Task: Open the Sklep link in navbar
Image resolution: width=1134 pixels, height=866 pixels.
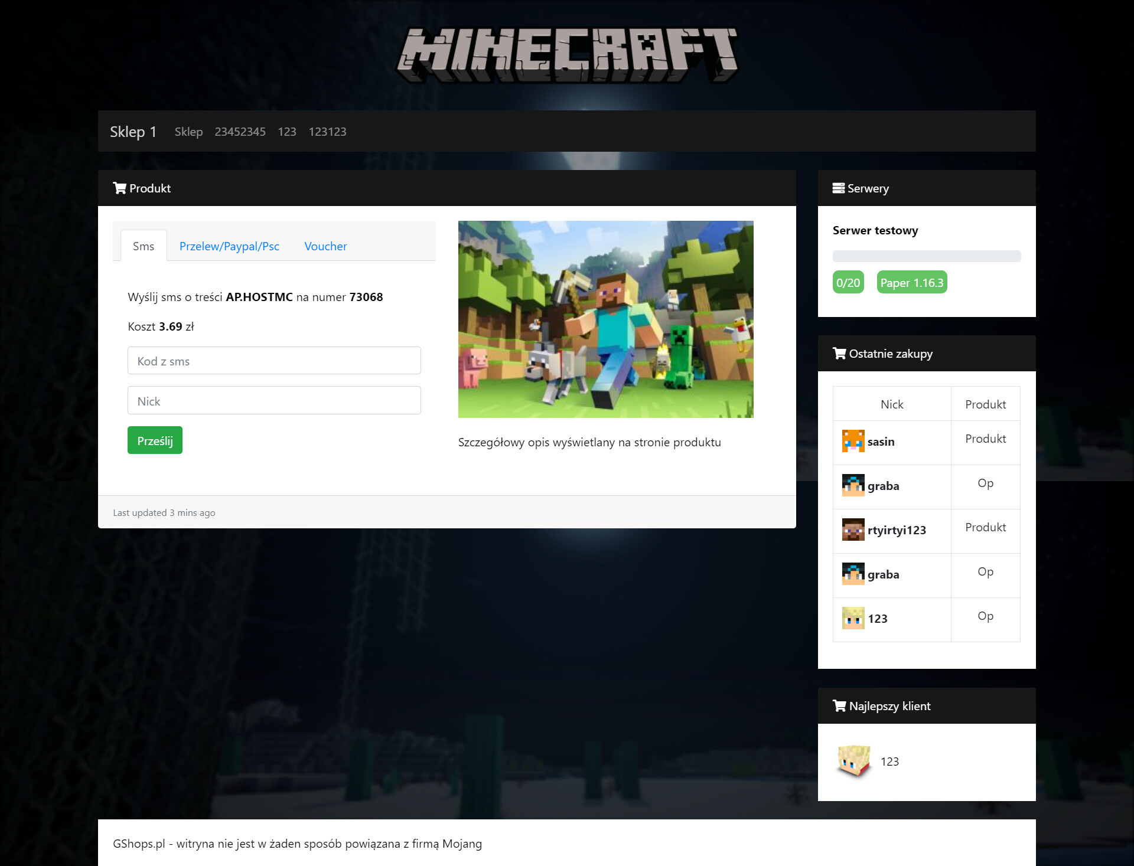Action: 188,132
